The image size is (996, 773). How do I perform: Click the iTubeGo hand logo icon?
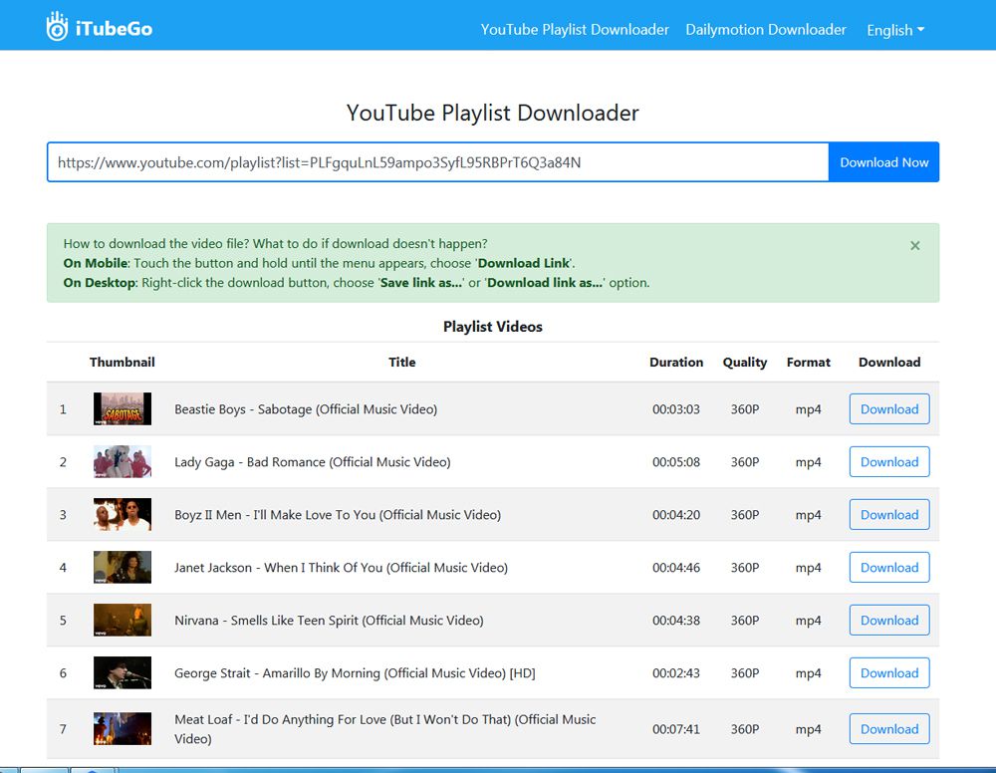pyautogui.click(x=57, y=26)
